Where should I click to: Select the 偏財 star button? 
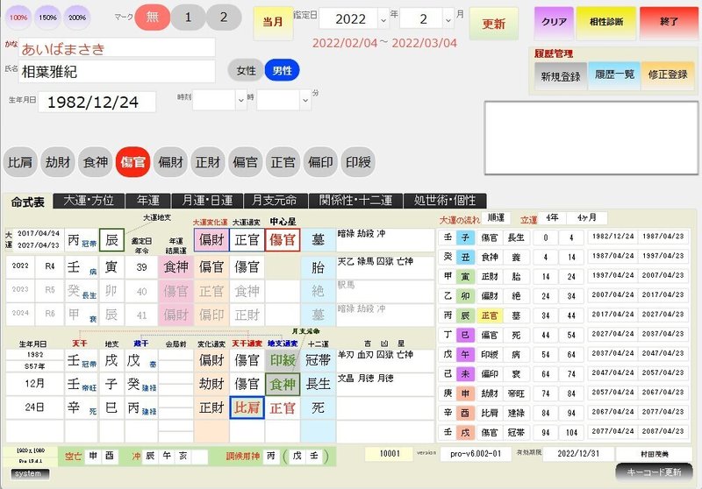pos(170,162)
